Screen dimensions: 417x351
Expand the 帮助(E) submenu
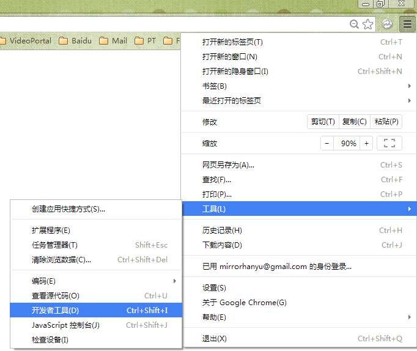[299, 317]
